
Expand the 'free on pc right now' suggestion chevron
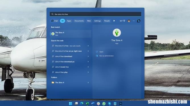pyautogui.click(x=88, y=51)
